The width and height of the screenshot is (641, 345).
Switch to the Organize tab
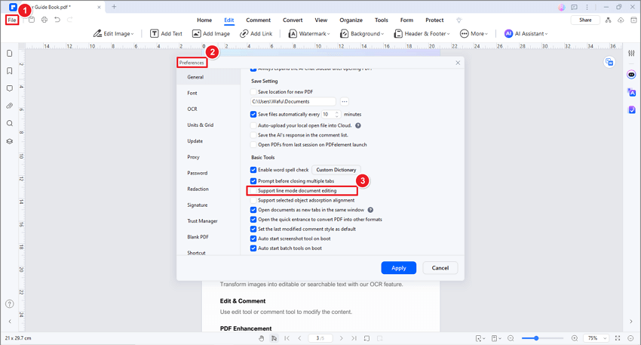[351, 20]
